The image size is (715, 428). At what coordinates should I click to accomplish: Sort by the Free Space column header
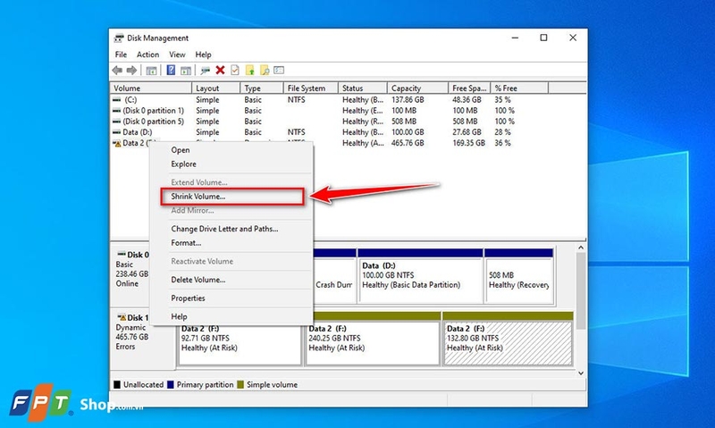pyautogui.click(x=468, y=88)
